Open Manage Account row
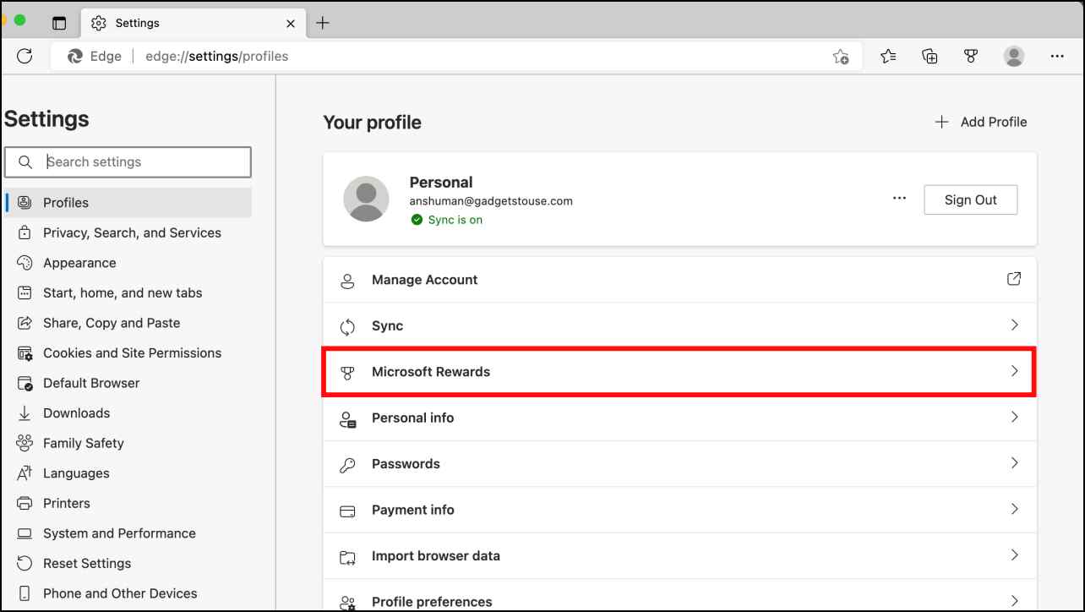The image size is (1085, 612). [679, 280]
